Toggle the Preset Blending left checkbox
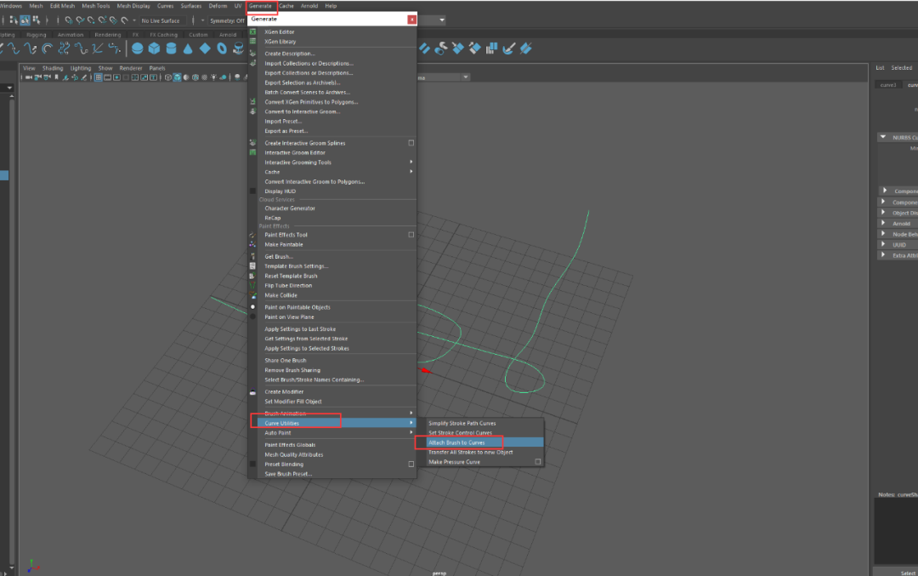This screenshot has height=576, width=918. pyautogui.click(x=253, y=464)
